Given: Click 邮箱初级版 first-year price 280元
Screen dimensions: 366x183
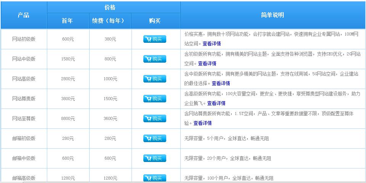Looking at the screenshot, I should pyautogui.click(x=68, y=139).
